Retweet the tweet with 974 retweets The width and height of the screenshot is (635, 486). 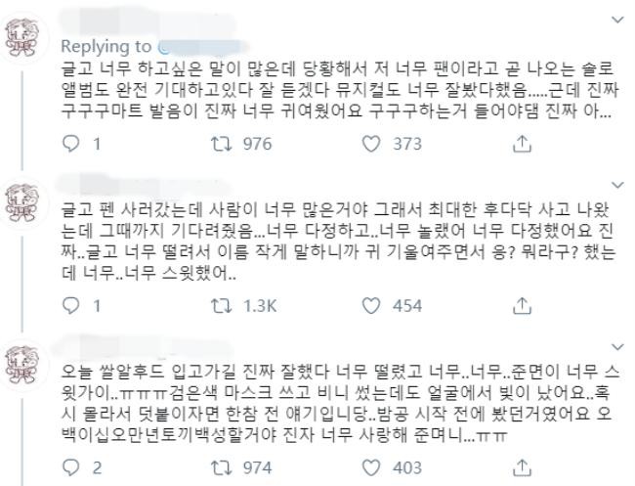[x=220, y=468]
